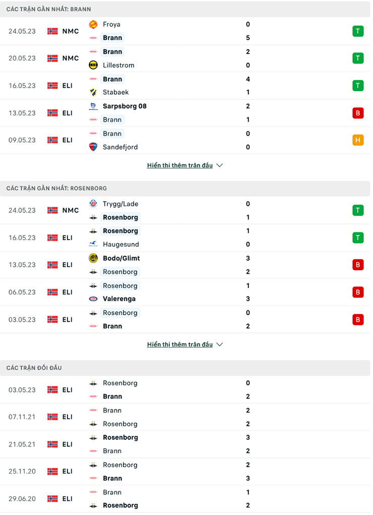
Task: Select the Bodo/Glimt team badge
Action: (93, 258)
